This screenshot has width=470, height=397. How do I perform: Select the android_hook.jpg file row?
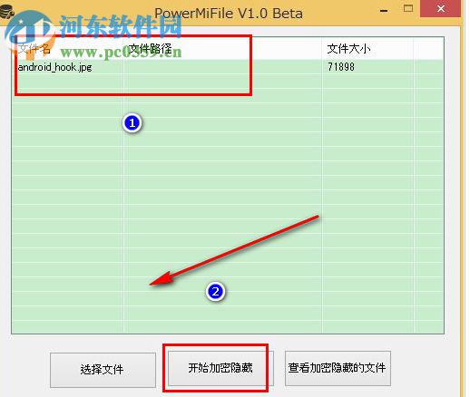click(228, 67)
